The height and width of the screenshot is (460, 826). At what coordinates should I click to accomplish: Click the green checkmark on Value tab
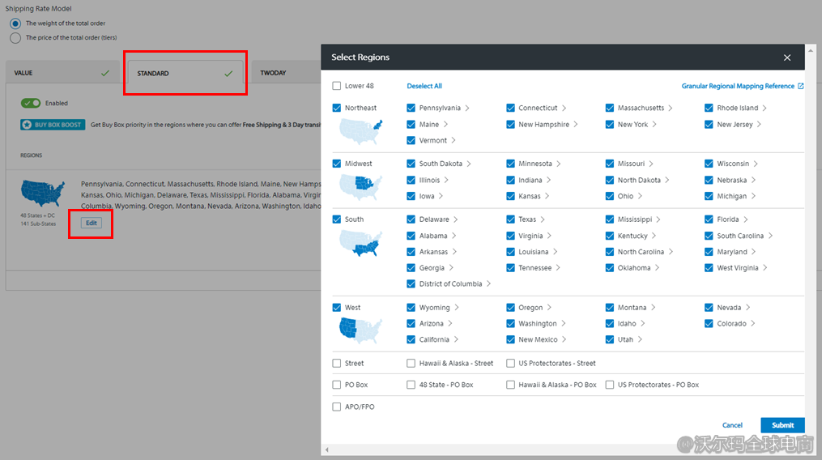(104, 73)
